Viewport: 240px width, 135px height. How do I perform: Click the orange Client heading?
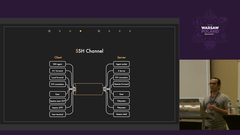[x=58, y=57]
